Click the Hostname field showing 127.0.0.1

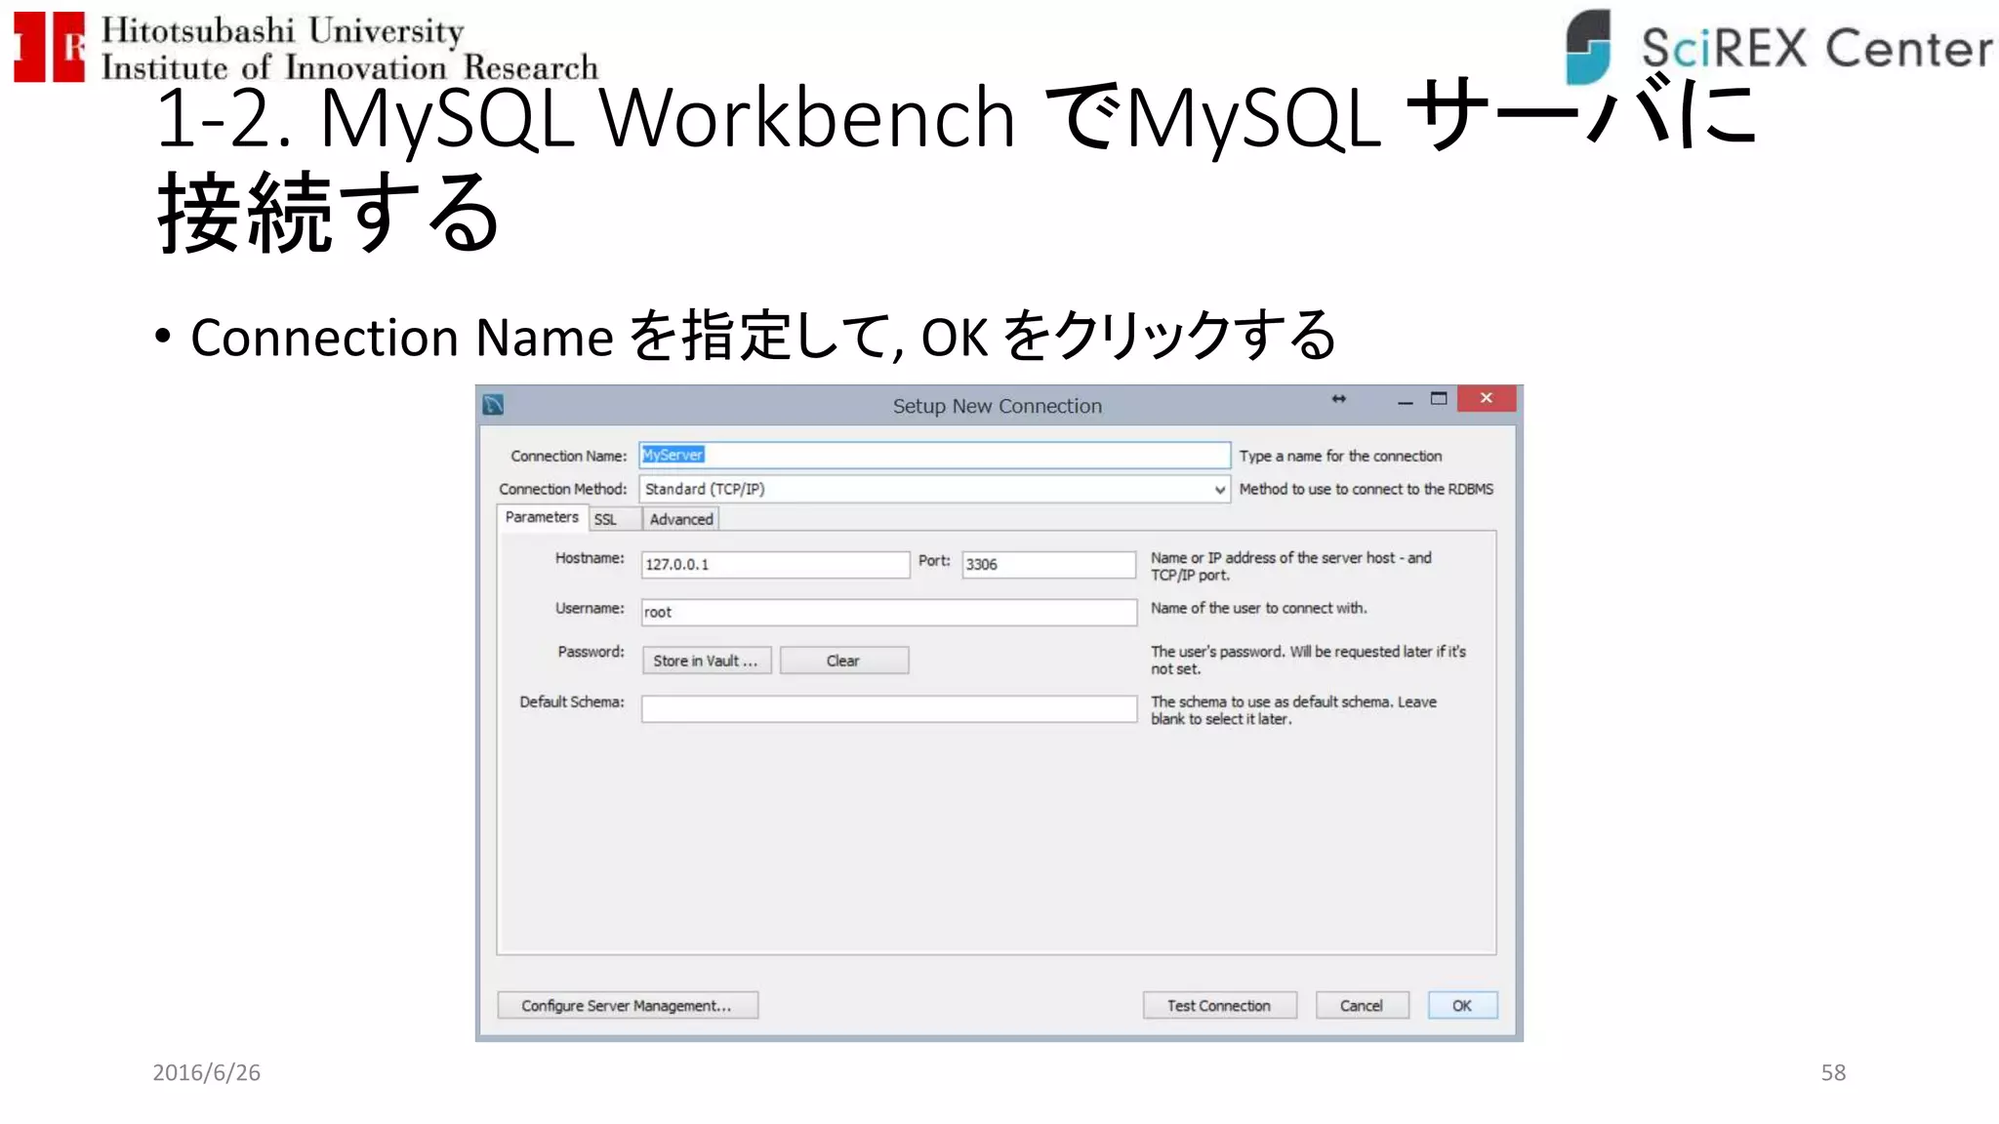click(x=775, y=564)
